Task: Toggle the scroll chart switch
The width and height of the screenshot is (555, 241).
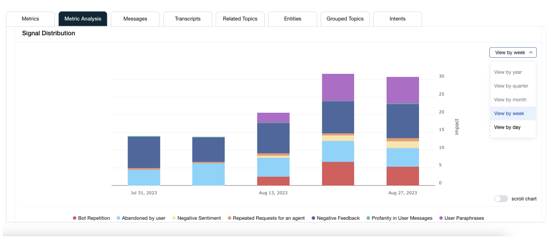Action: click(x=501, y=199)
